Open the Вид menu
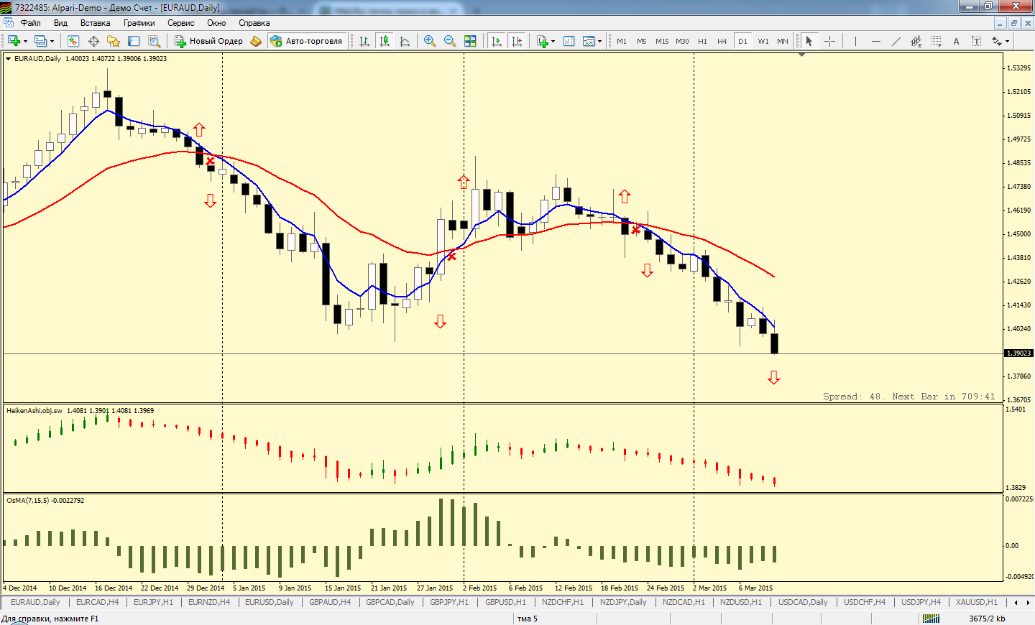 coord(60,23)
